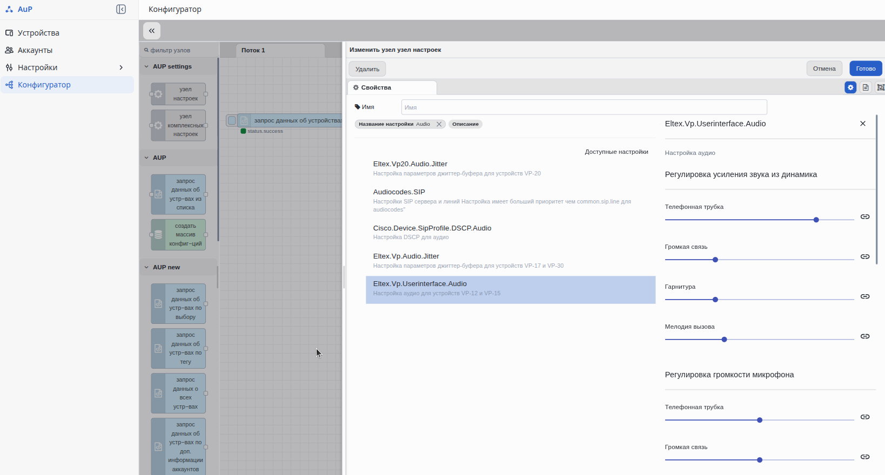Click link icon for speaker Телефонная трубка
885x475 pixels.
(x=865, y=216)
